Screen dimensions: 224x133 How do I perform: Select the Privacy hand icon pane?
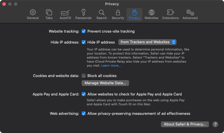[x=134, y=14]
